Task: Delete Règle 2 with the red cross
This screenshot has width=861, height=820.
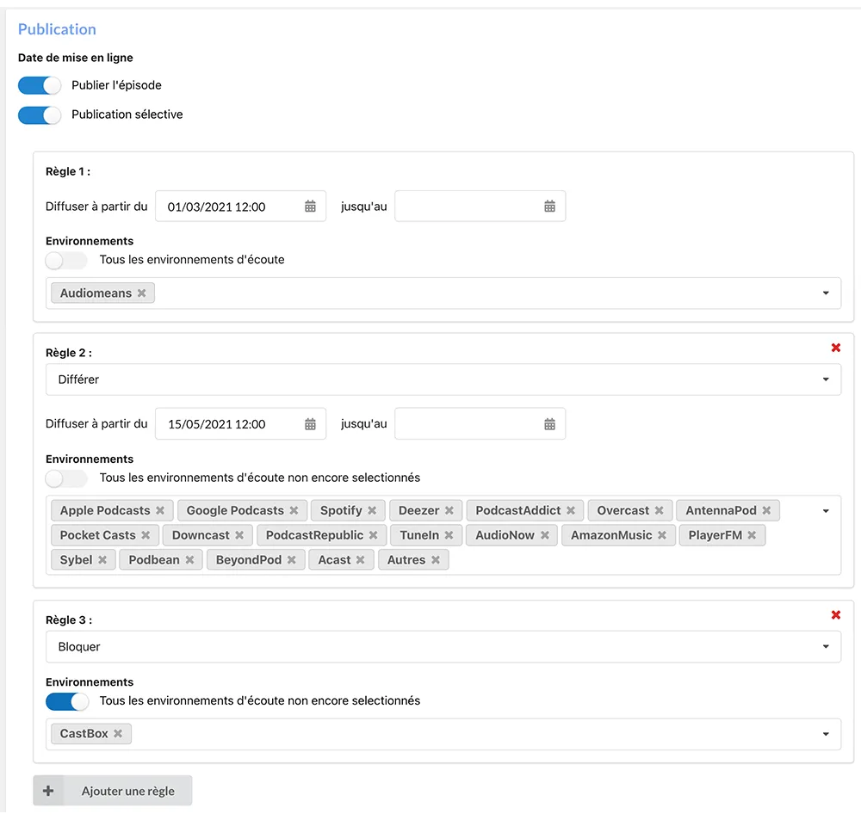Action: [x=835, y=348]
